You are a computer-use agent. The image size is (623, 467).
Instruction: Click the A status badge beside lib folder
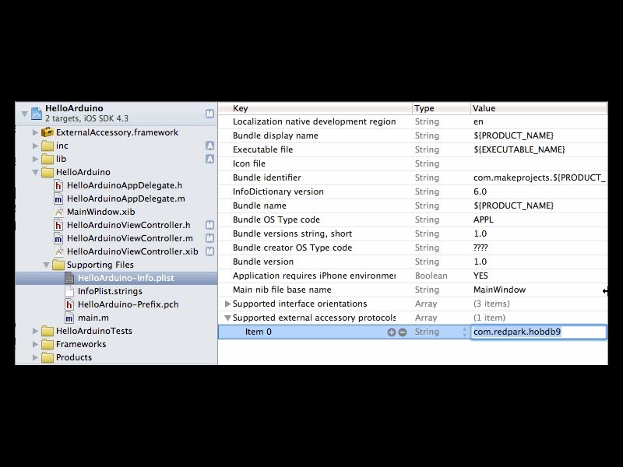(209, 159)
